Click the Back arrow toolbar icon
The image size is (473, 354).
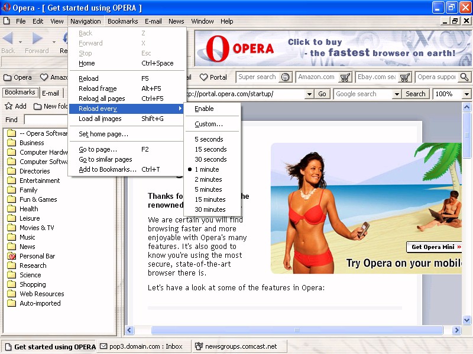click(x=8, y=39)
